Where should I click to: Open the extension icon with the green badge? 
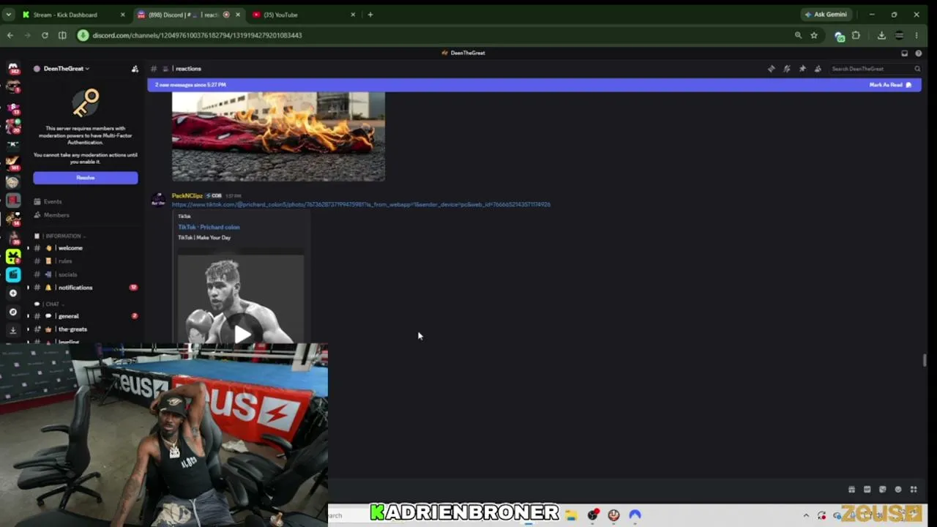(x=840, y=36)
